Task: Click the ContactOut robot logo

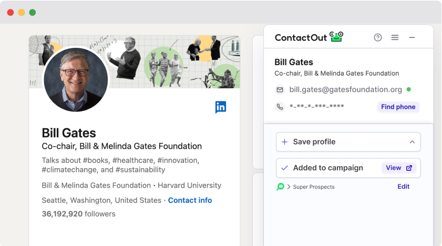Action: [336, 37]
